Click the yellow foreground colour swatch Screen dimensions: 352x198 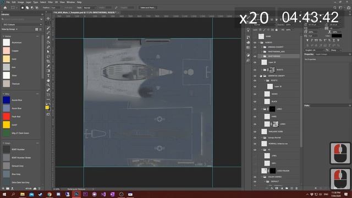pos(47,108)
